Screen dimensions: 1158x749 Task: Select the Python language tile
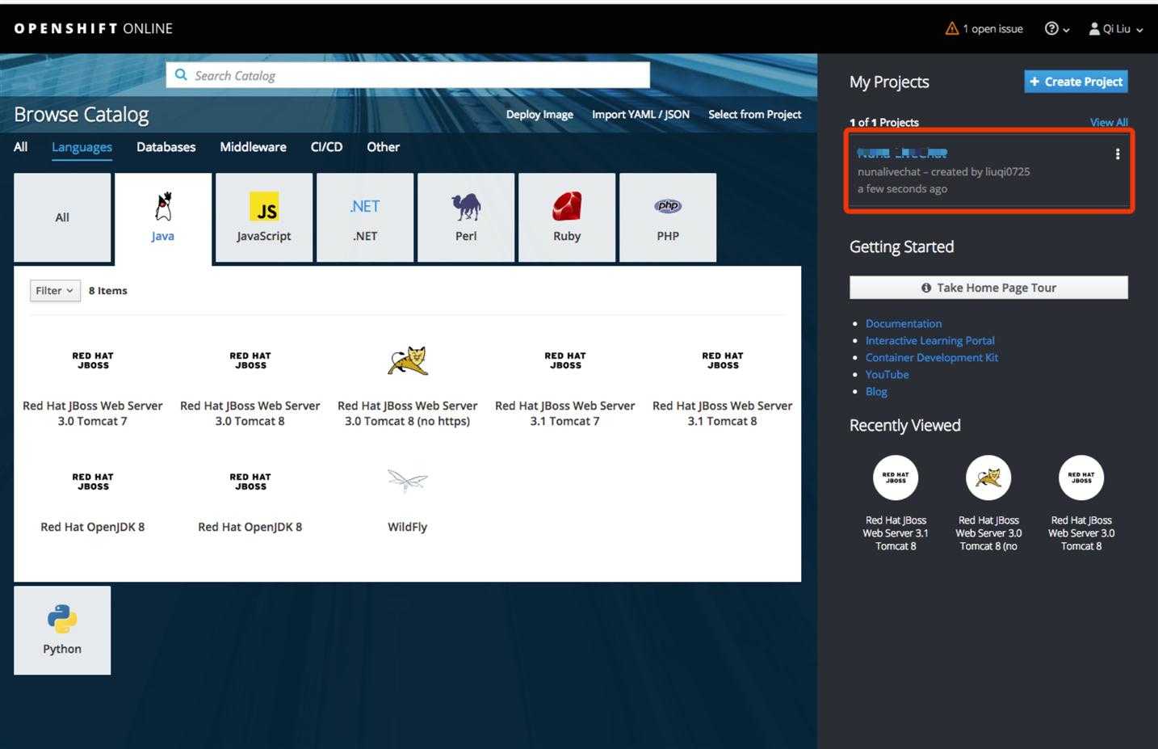click(x=62, y=630)
